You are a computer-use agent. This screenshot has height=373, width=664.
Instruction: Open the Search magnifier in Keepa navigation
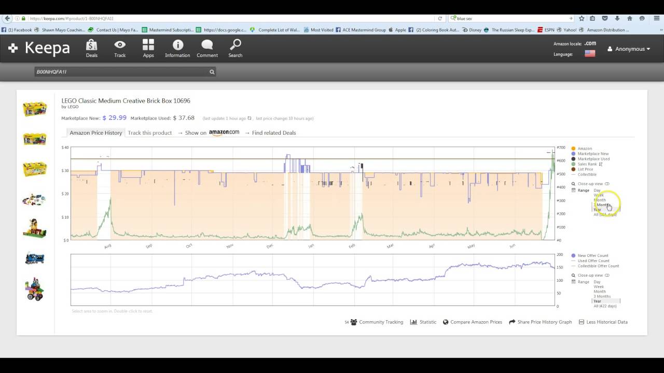(x=235, y=49)
